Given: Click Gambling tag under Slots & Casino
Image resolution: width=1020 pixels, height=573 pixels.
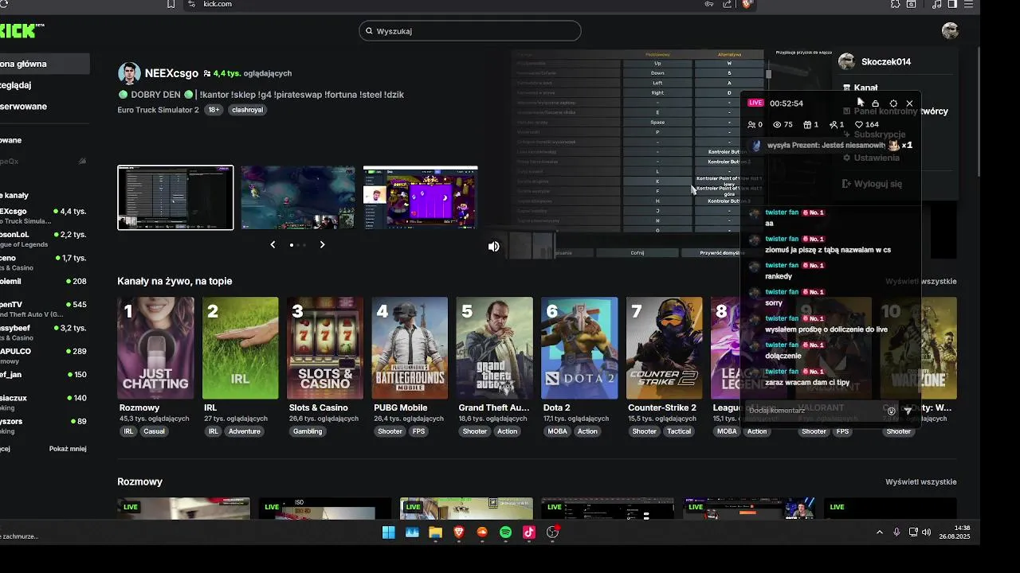Looking at the screenshot, I should point(308,431).
